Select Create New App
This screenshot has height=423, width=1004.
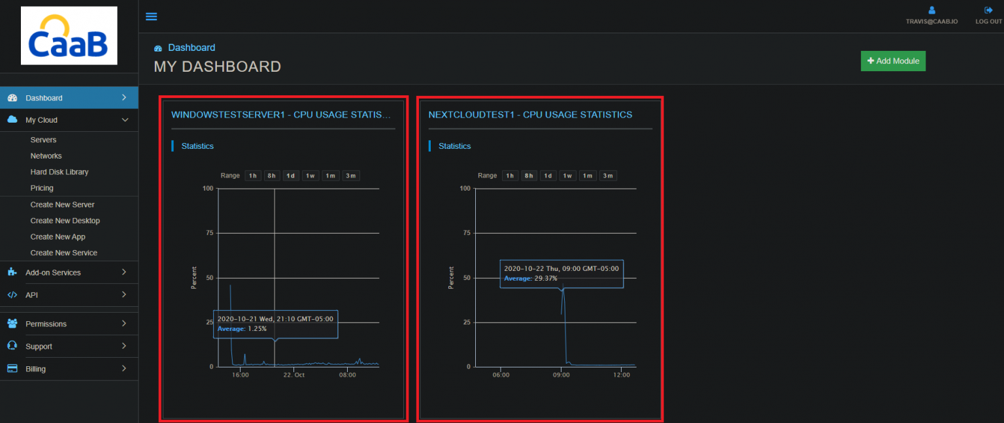coord(58,236)
